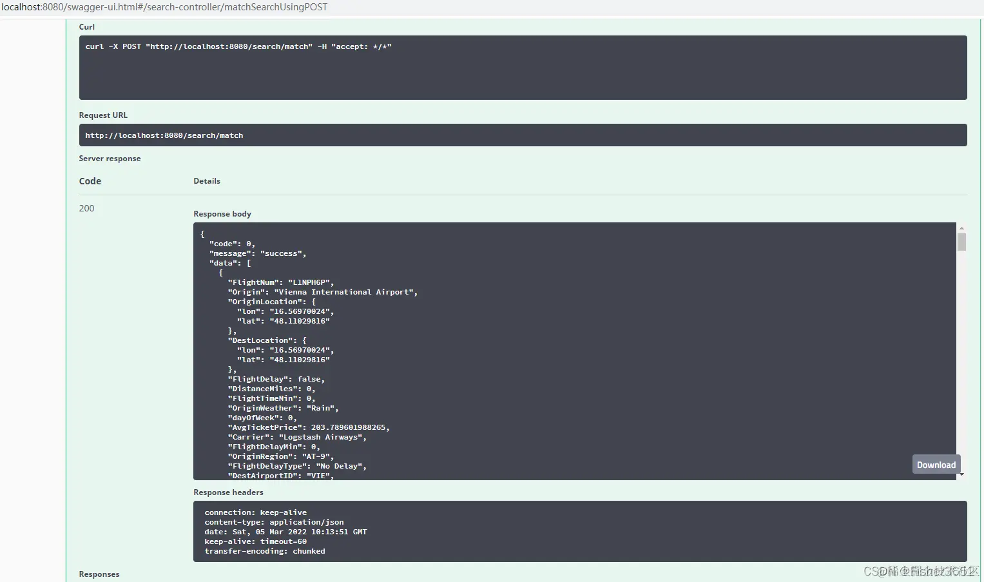
Task: Click the "Code" column header
Action: coord(90,181)
